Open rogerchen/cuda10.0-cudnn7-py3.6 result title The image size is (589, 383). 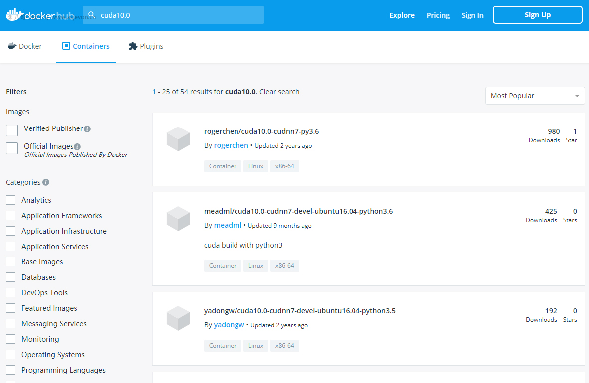point(261,131)
